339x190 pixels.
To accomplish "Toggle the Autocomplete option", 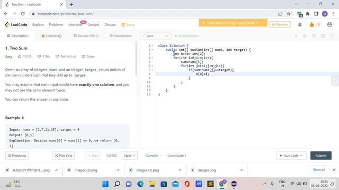I will (x=187, y=36).
